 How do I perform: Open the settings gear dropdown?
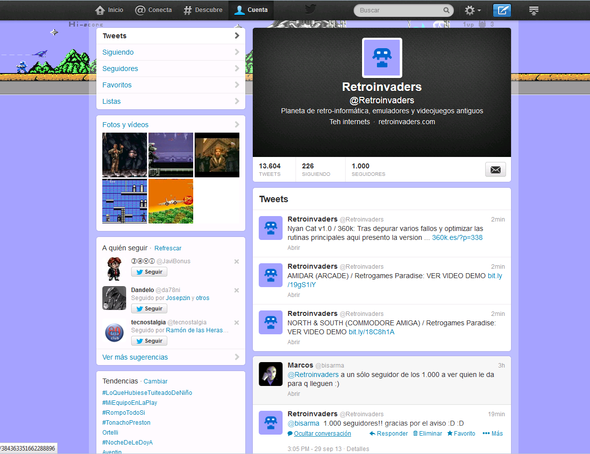tap(473, 10)
